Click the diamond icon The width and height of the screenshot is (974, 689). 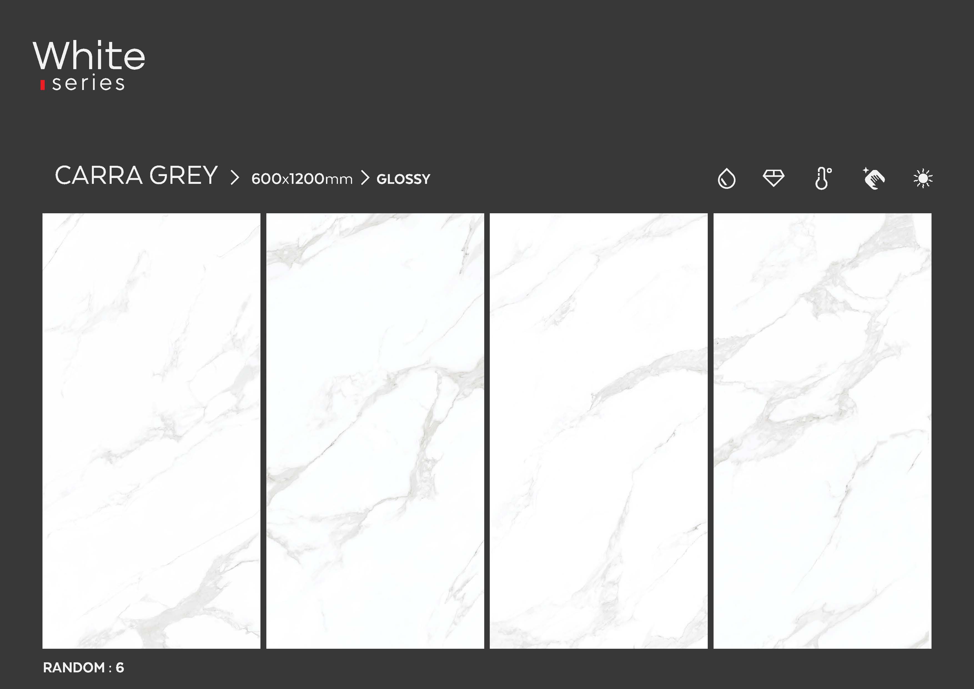point(774,178)
